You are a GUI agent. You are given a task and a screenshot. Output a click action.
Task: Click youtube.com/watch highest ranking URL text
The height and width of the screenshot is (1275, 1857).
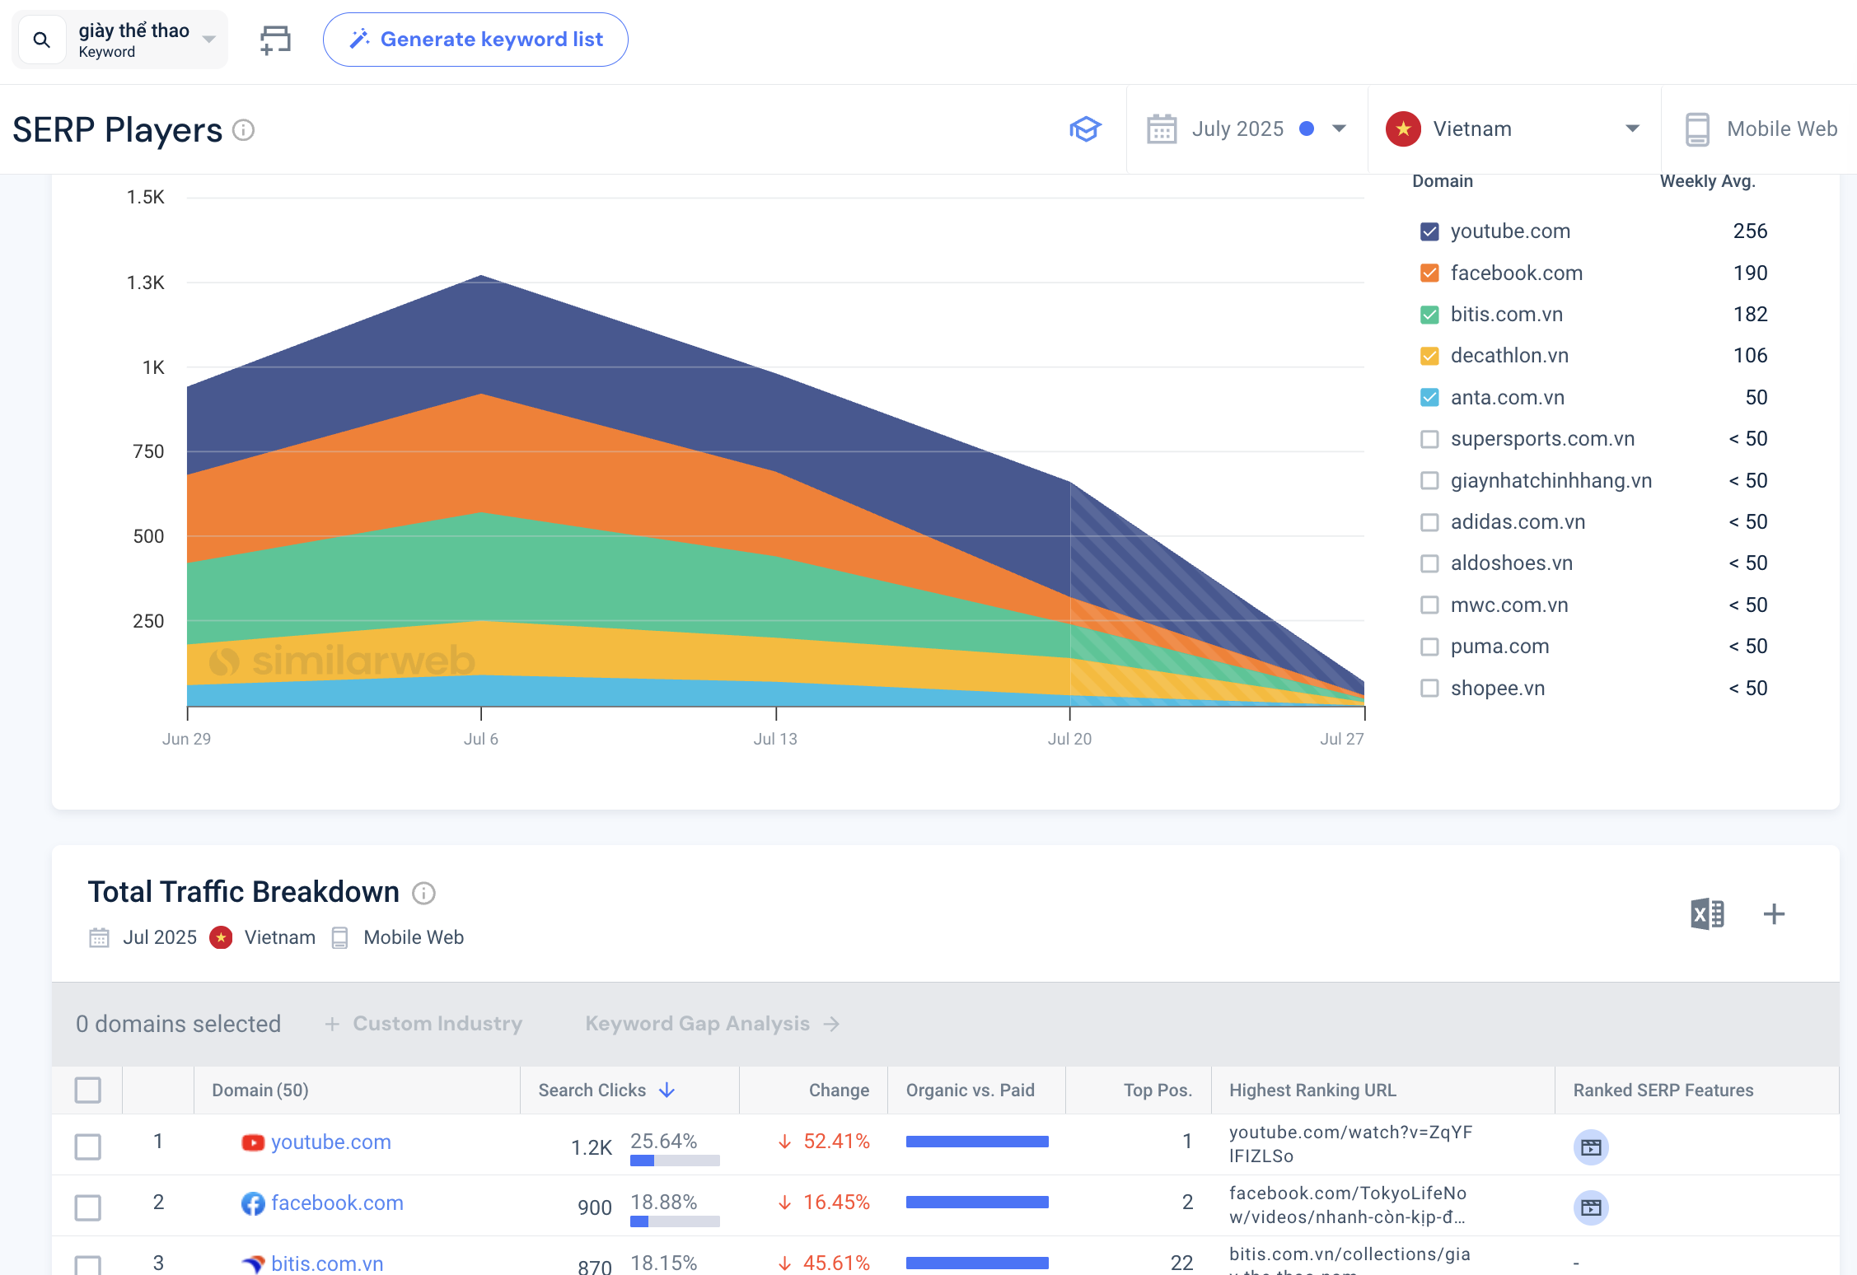coord(1350,1144)
